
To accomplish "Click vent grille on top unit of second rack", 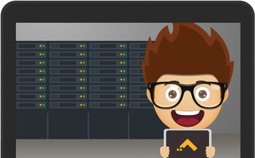I will click(55, 46).
